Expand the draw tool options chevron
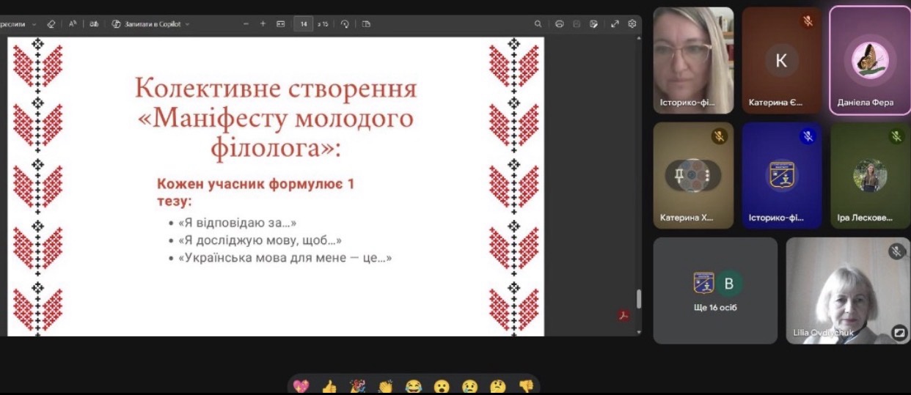 pyautogui.click(x=34, y=23)
